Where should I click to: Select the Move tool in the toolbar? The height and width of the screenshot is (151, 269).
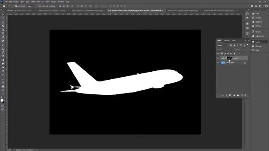(3, 15)
